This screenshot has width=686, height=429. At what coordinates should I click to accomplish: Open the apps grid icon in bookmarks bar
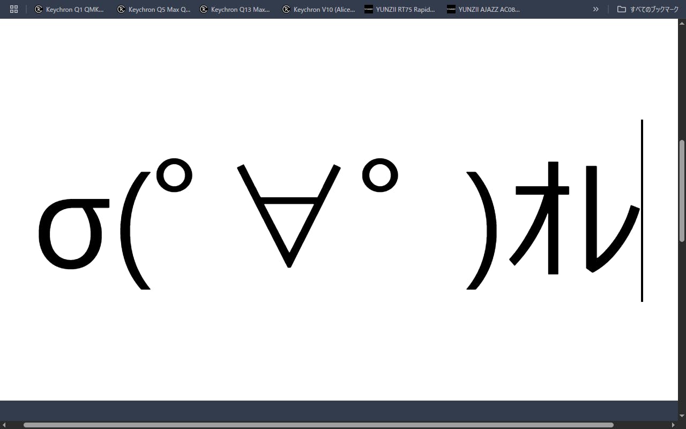coord(14,9)
